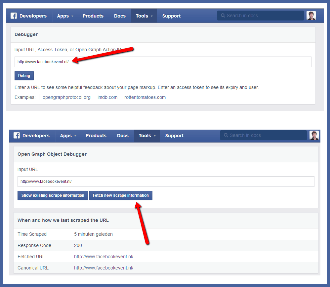Open Products menu on the Debugger page
This screenshot has width=330, height=287.
tap(93, 16)
